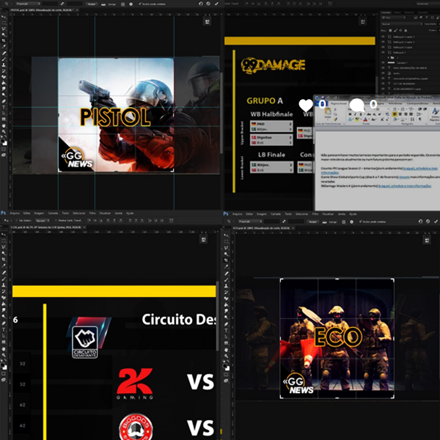This screenshot has width=440, height=440.
Task: Toggle Excluir pixels cortados in the ECO window
Action: pos(373,221)
